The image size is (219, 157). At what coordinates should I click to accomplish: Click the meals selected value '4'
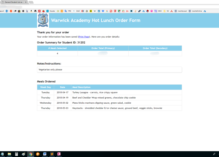pos(57,53)
